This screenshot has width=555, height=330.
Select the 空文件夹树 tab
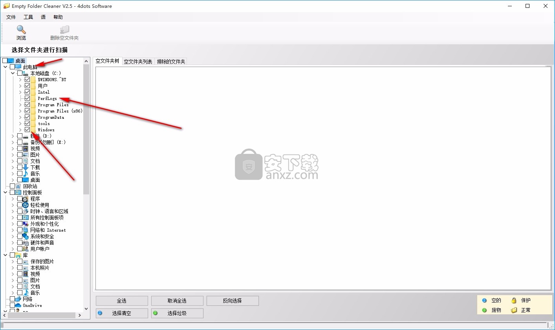pyautogui.click(x=108, y=61)
